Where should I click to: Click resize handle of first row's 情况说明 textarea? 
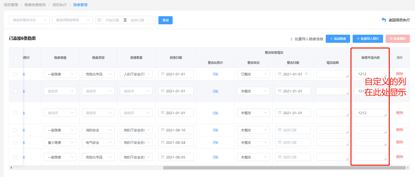(347, 76)
